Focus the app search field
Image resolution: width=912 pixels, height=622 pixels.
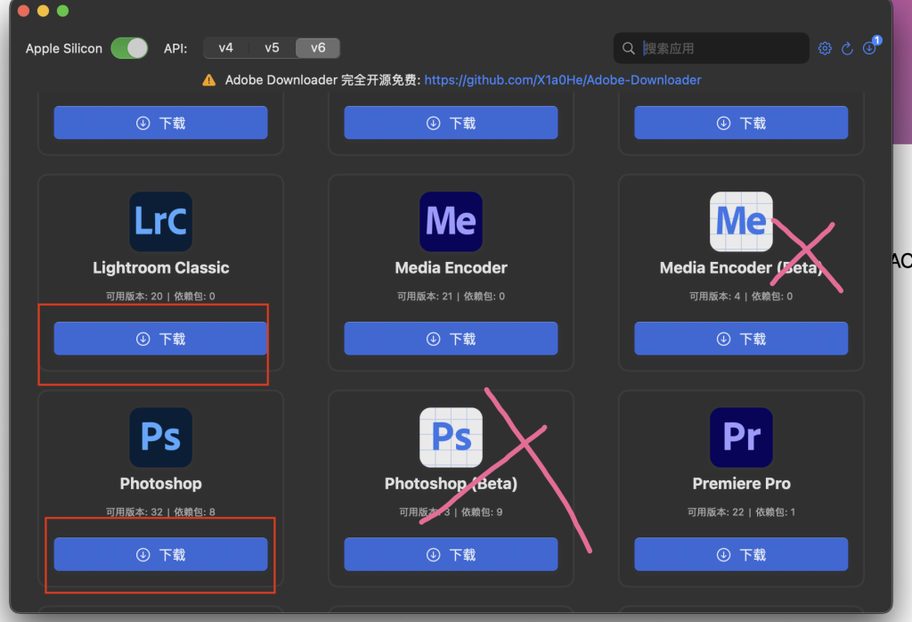721,48
